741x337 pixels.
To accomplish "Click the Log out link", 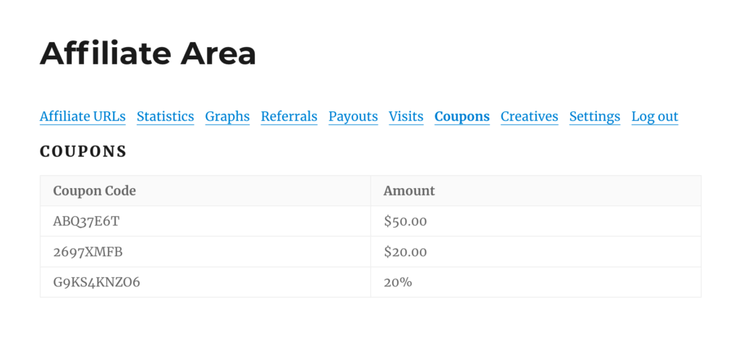I will [x=654, y=116].
